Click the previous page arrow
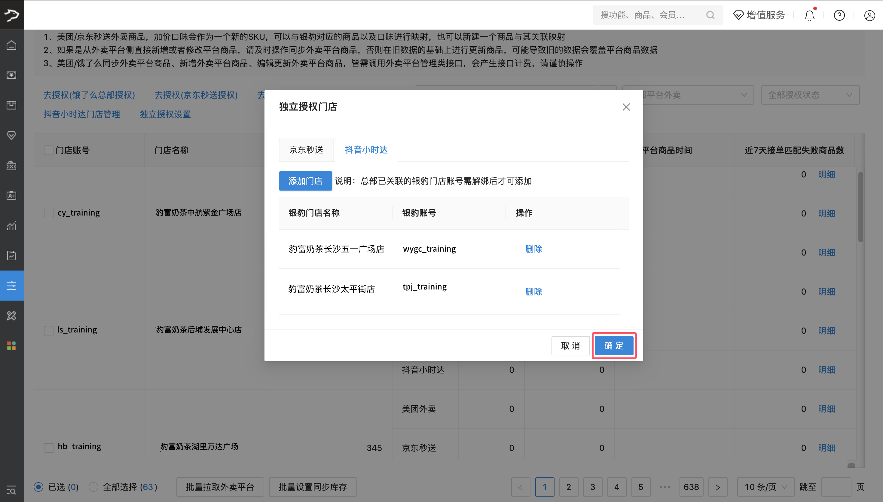Viewport: 883px width, 502px height. tap(521, 487)
